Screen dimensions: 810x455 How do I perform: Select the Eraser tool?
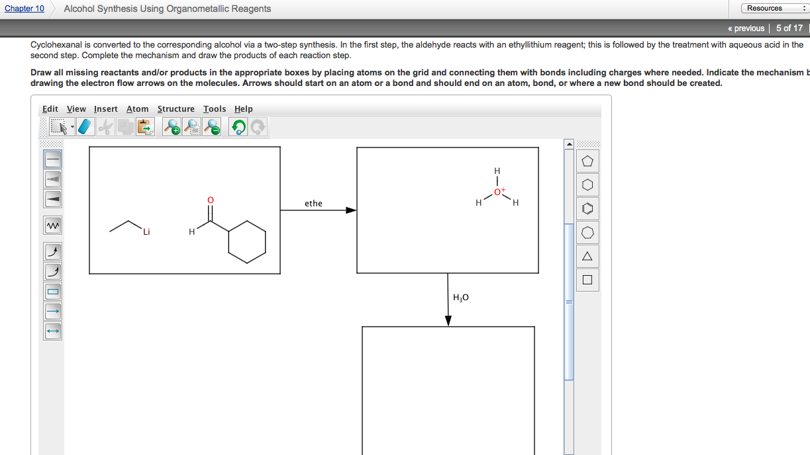pos(85,126)
